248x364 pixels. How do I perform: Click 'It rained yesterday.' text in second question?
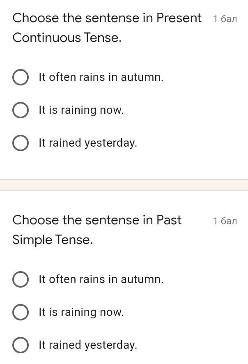(x=88, y=345)
